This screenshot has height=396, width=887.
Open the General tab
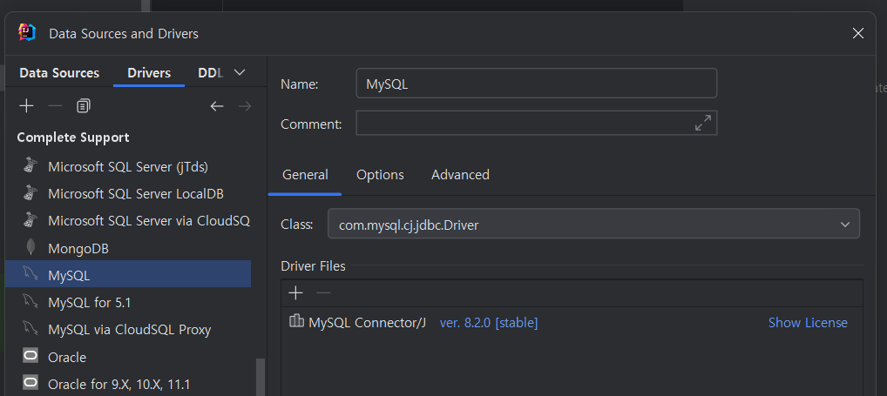[305, 175]
